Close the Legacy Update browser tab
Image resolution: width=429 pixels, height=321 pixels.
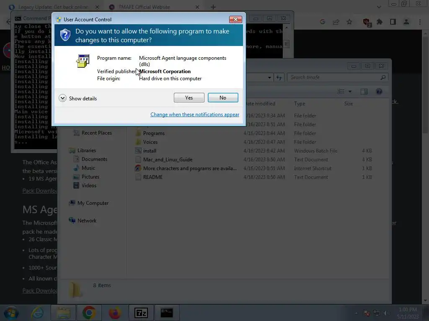tap(97, 7)
